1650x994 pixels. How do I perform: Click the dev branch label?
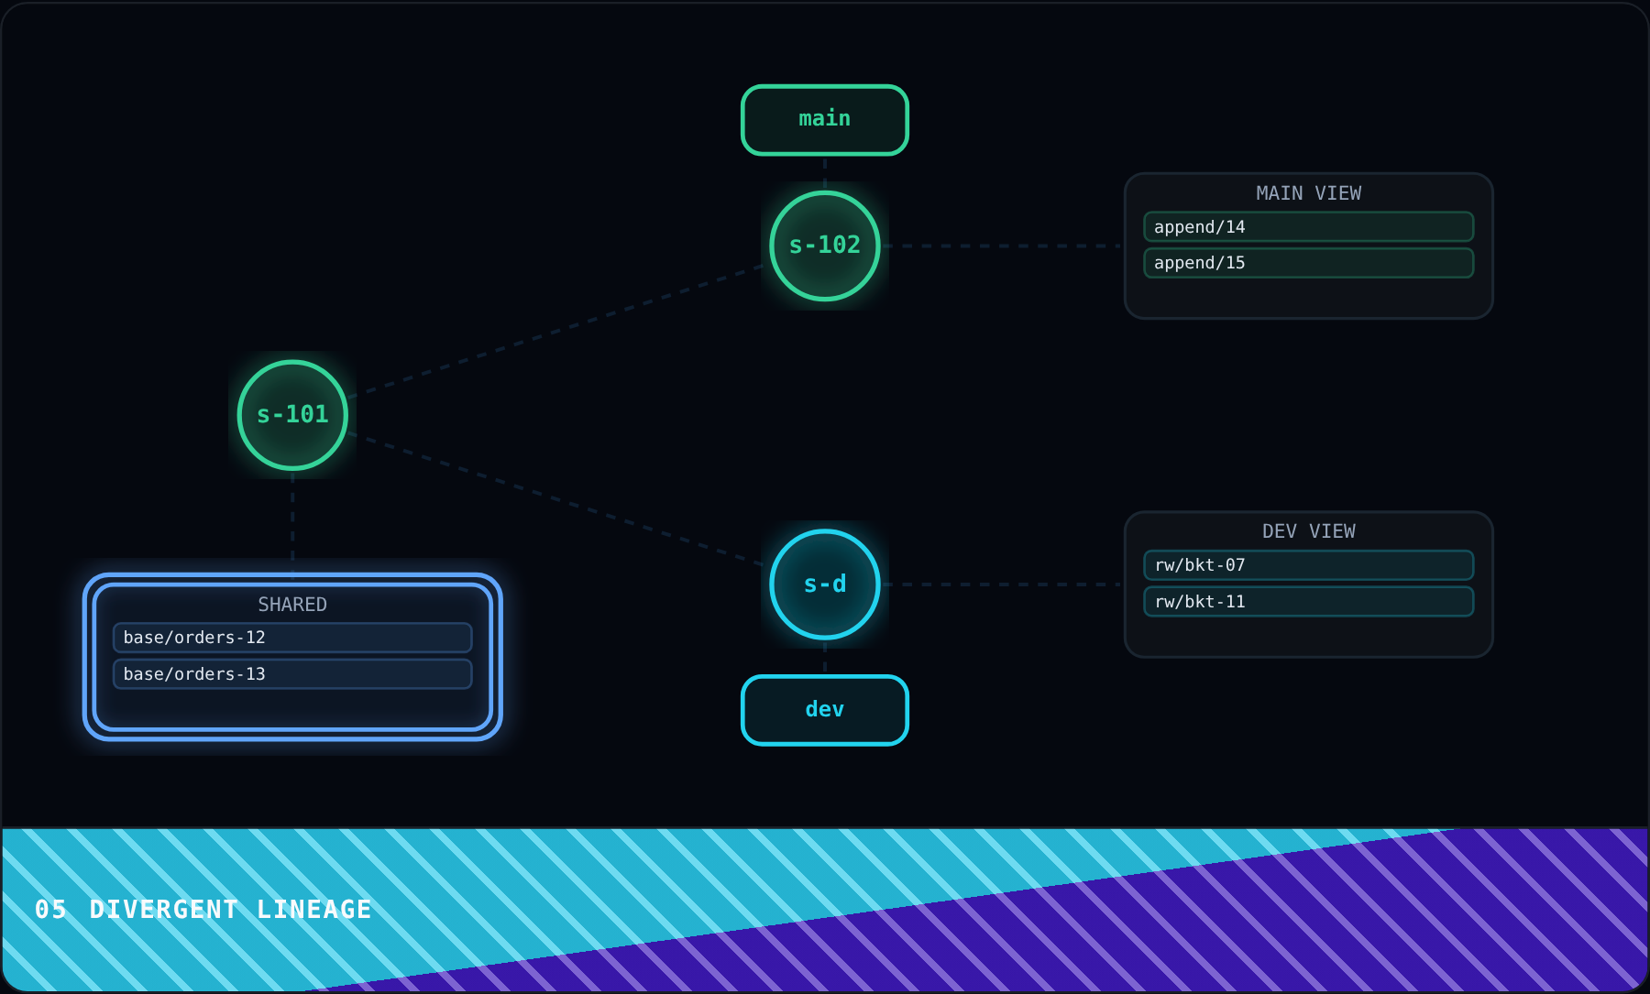(x=825, y=710)
